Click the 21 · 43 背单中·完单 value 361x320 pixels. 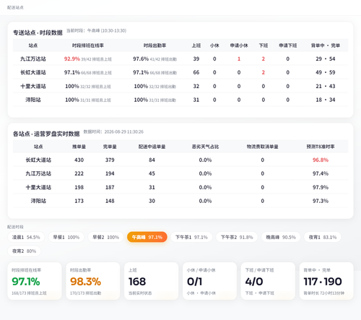(326, 86)
